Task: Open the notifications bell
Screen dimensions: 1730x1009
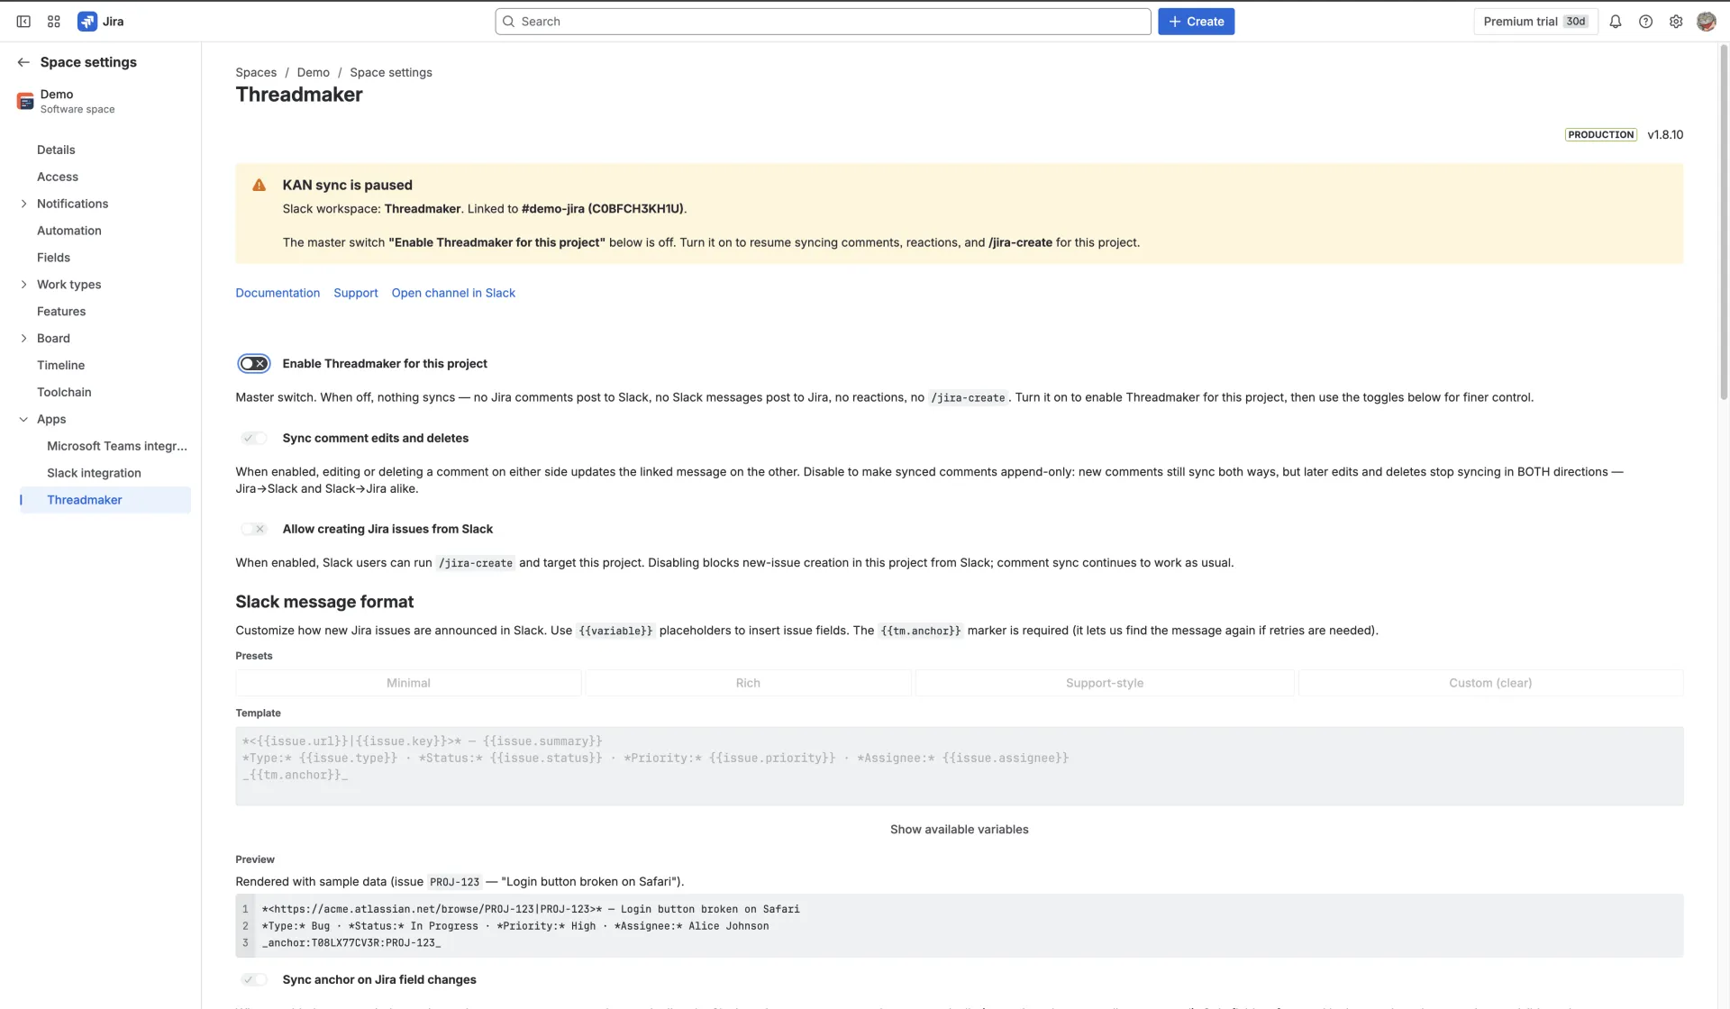Action: (1616, 22)
